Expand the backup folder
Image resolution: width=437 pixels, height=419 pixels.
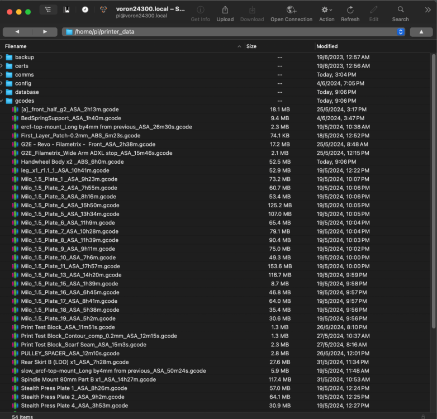(x=2, y=57)
